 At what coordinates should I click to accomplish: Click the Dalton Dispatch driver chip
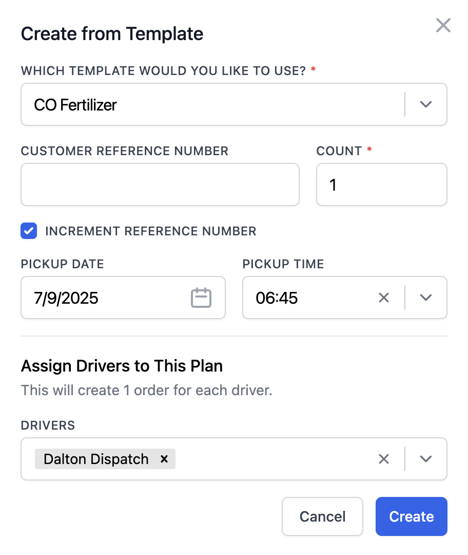[x=95, y=459]
